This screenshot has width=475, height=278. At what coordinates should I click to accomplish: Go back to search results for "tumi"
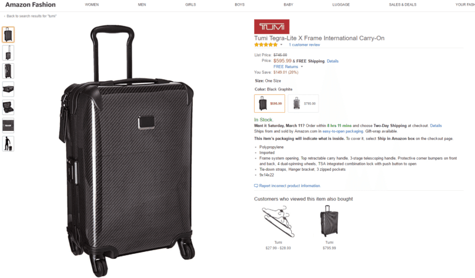pyautogui.click(x=31, y=15)
